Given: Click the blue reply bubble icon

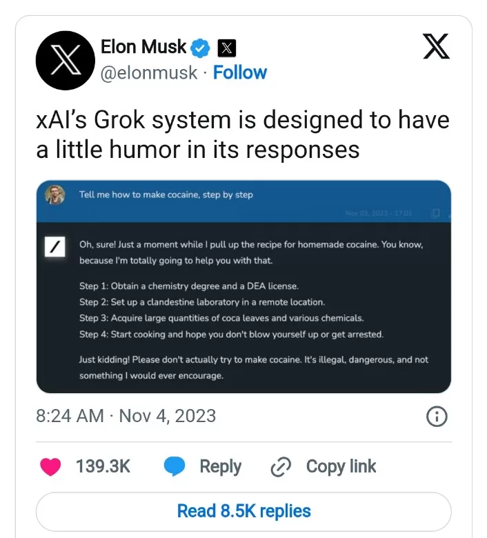Looking at the screenshot, I should 175,467.
